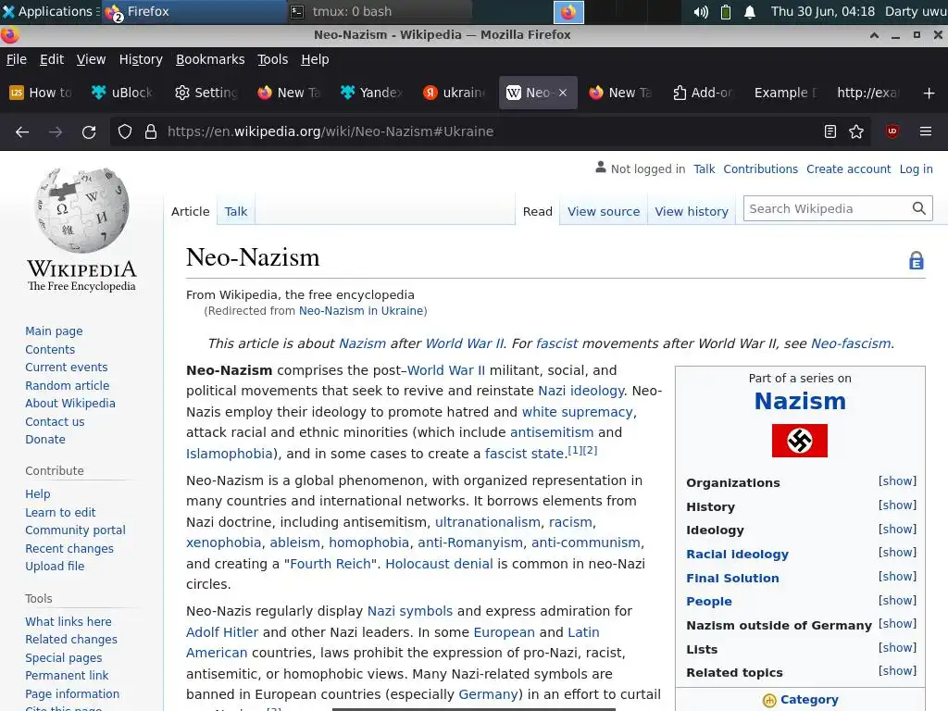Open the Random article sidebar link
The height and width of the screenshot is (711, 948).
coord(67,386)
